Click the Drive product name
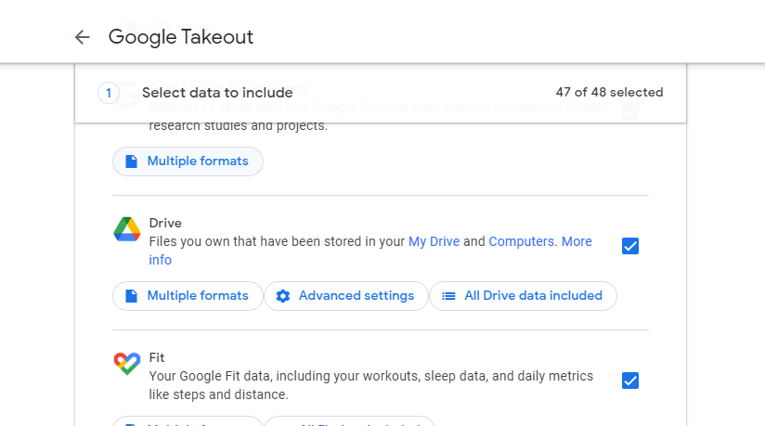The height and width of the screenshot is (426, 765). 165,223
